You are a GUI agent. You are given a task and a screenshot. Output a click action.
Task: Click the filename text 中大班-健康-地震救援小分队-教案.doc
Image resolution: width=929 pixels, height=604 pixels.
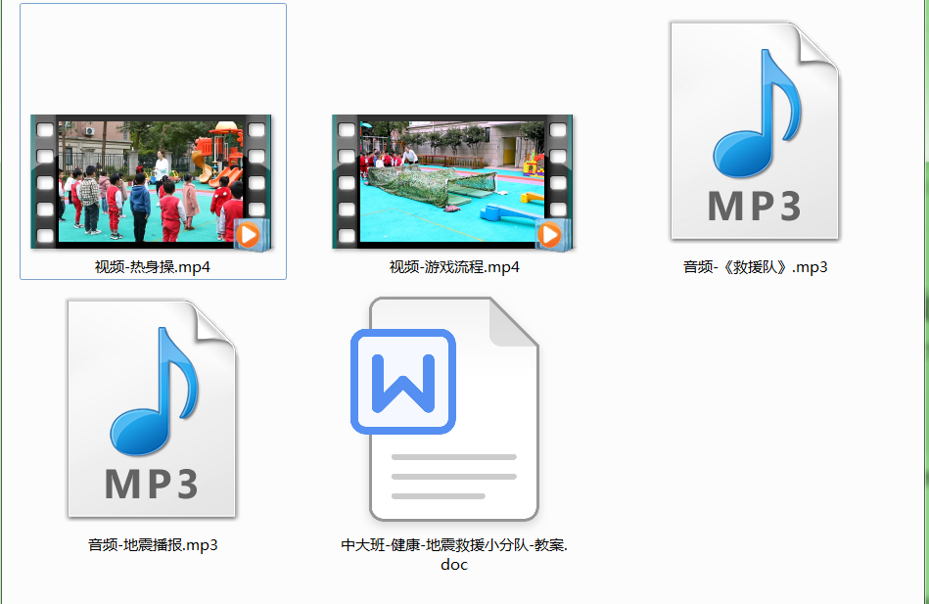[454, 554]
